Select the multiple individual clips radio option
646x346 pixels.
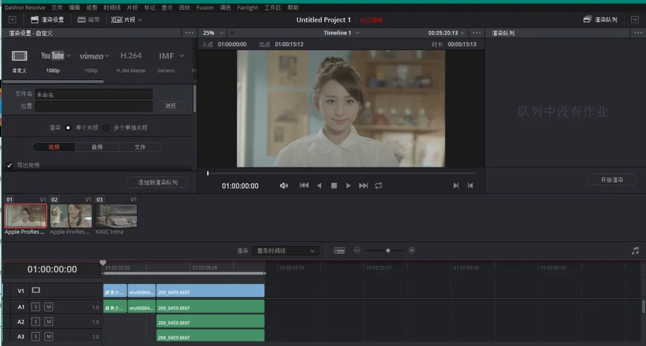click(x=106, y=128)
